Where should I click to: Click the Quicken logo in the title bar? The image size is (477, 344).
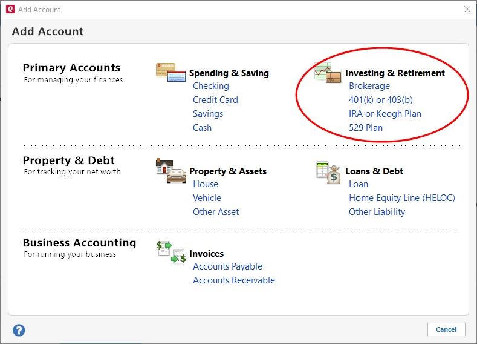8,9
